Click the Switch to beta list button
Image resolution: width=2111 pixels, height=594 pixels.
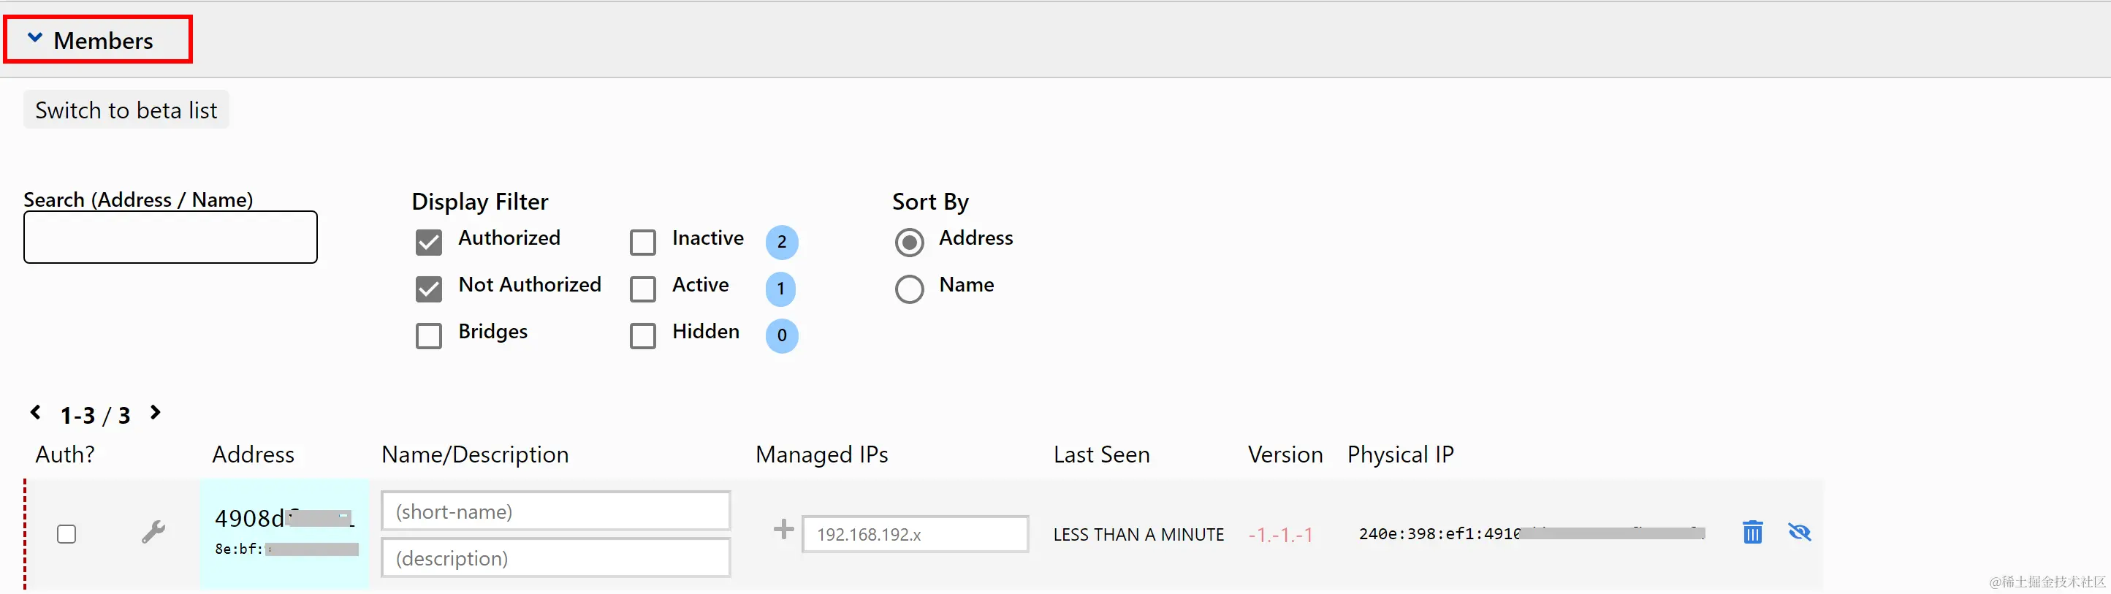126,110
